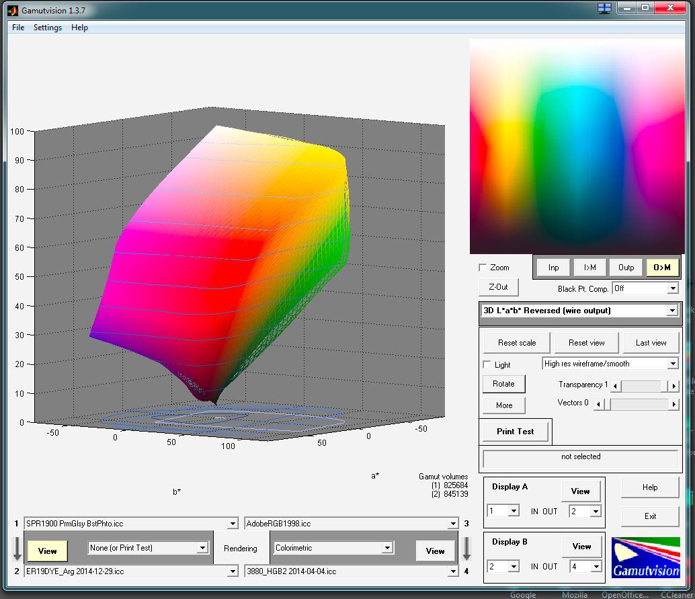This screenshot has width=695, height=599.
Task: Click the Gamutvision title bar app icon
Action: (11, 9)
